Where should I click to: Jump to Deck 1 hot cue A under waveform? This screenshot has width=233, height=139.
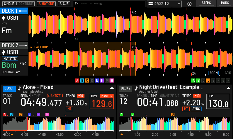point(77,81)
